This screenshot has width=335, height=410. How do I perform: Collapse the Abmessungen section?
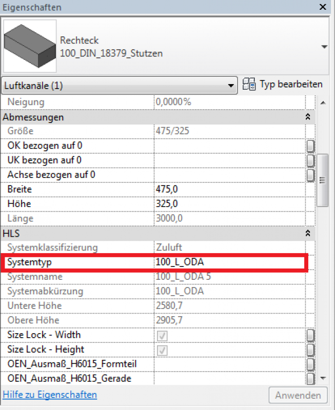308,117
